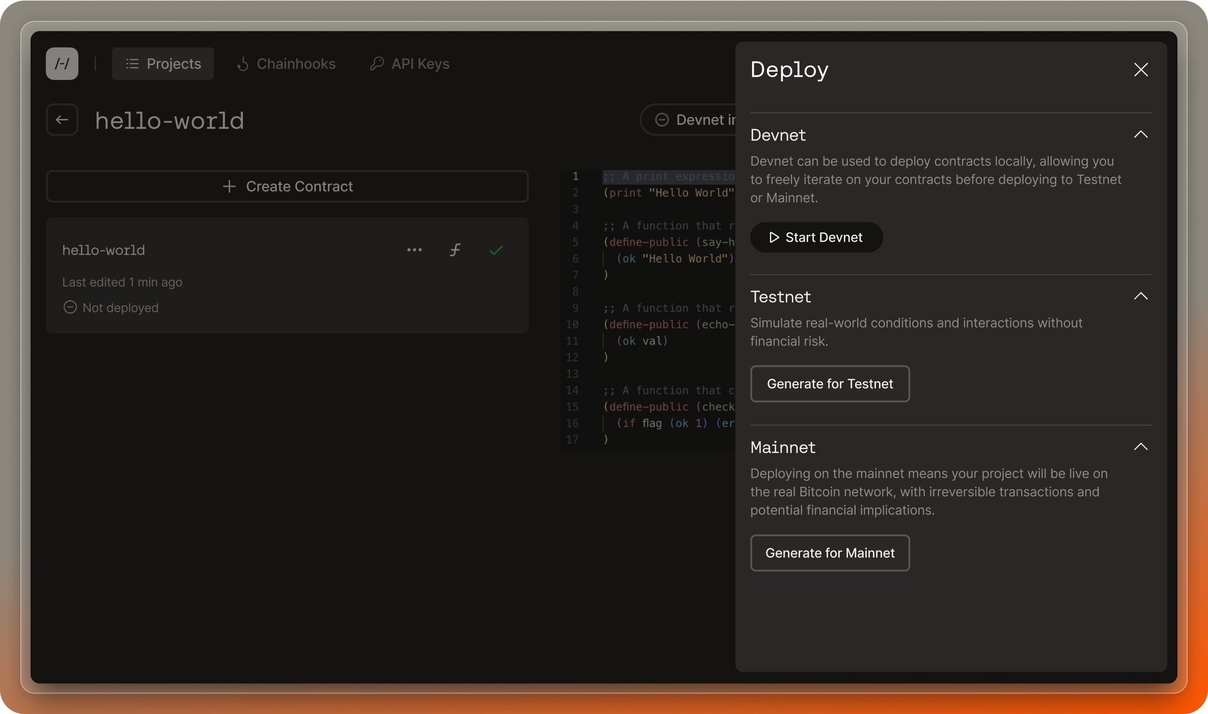Click the Chainhooks icon in navigation
Viewport: 1208px width, 714px height.
pos(243,63)
